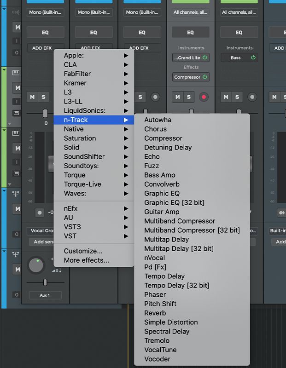The height and width of the screenshot is (368, 286).
Task: Arm recording on the Bass channel
Action: click(252, 97)
